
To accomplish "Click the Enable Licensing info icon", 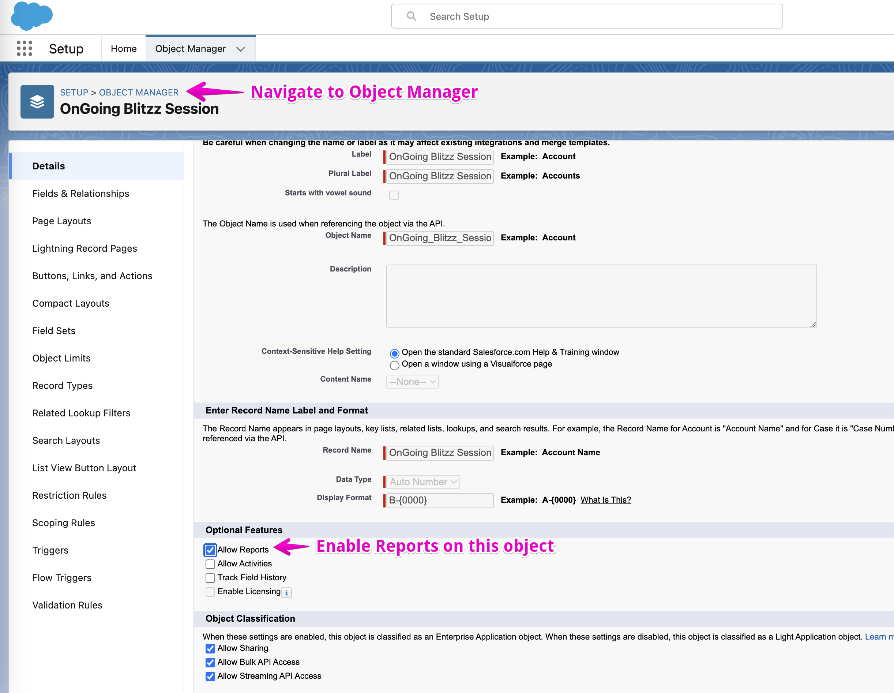I will [286, 592].
